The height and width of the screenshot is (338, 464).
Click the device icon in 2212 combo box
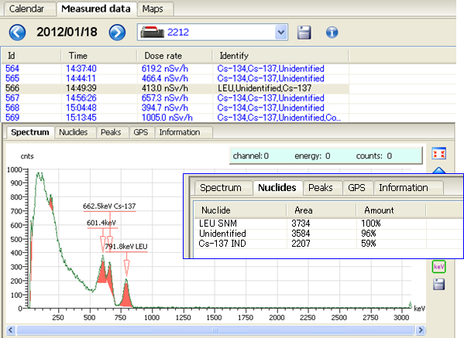152,32
